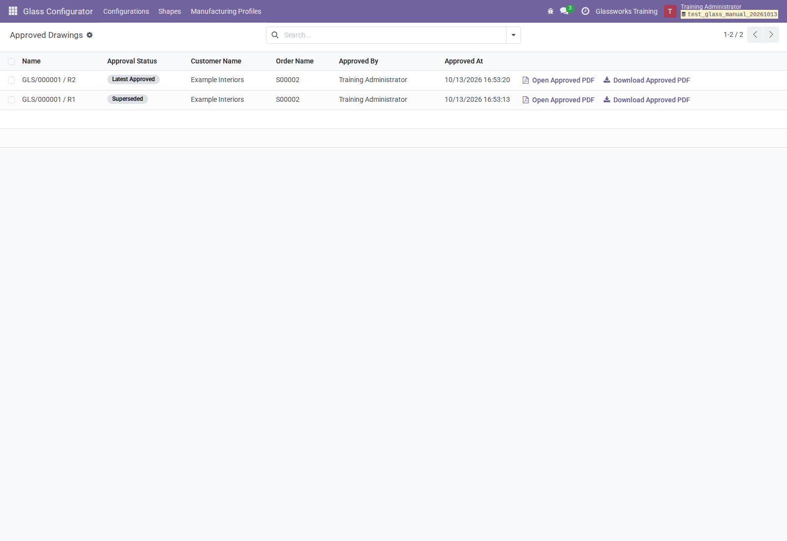787x541 pixels.
Task: Click the Approved Drawings breadcrumb title
Action: [x=46, y=35]
